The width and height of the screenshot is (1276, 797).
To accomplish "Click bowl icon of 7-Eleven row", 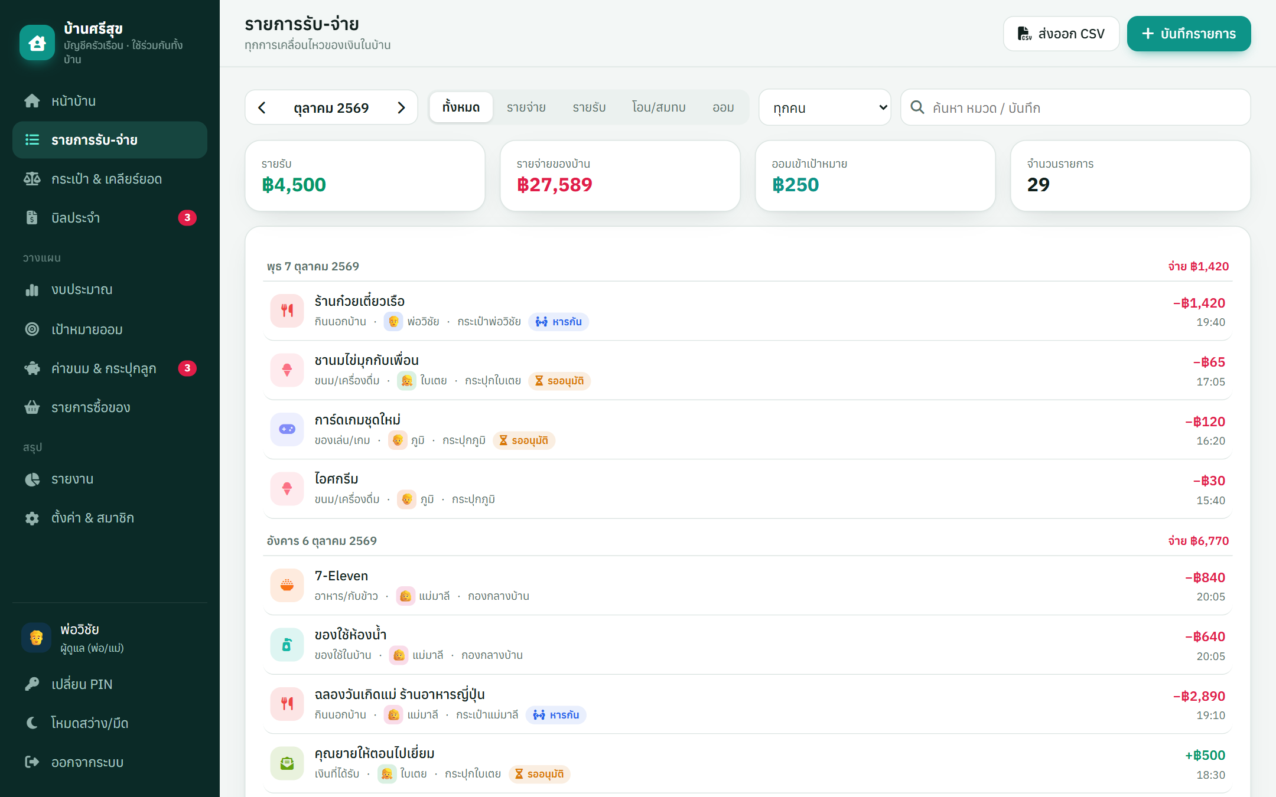I will (287, 585).
